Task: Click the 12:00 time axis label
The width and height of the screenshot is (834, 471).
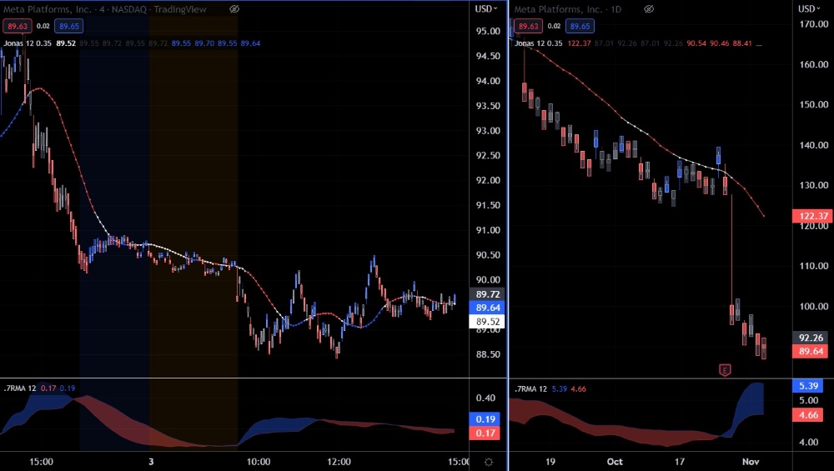Action: (339, 462)
